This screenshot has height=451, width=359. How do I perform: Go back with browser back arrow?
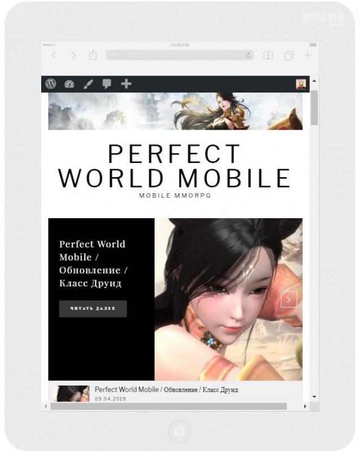[x=54, y=55]
